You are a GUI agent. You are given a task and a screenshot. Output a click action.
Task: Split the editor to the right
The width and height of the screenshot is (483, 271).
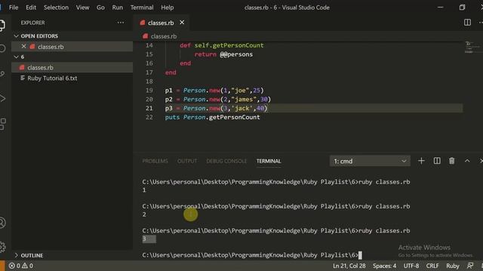[467, 23]
